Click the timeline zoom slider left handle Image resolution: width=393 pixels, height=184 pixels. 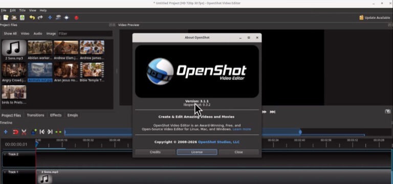click(65, 132)
